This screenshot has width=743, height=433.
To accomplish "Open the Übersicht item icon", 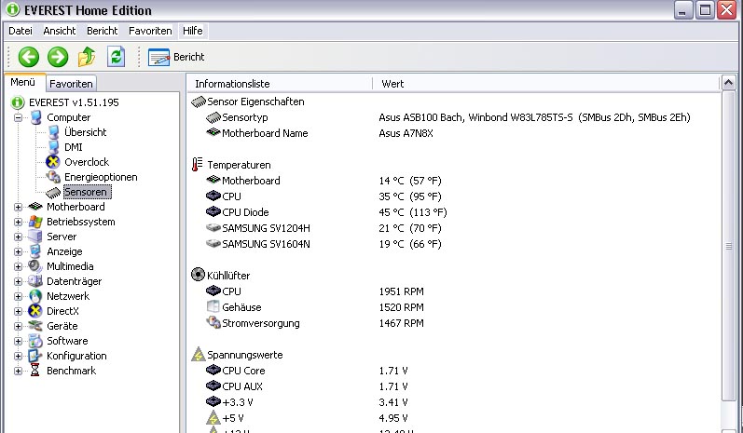I will tap(53, 132).
